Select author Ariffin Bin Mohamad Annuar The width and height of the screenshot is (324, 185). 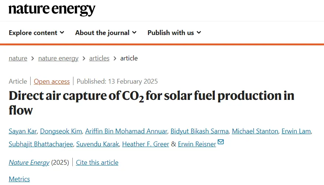pyautogui.click(x=126, y=131)
